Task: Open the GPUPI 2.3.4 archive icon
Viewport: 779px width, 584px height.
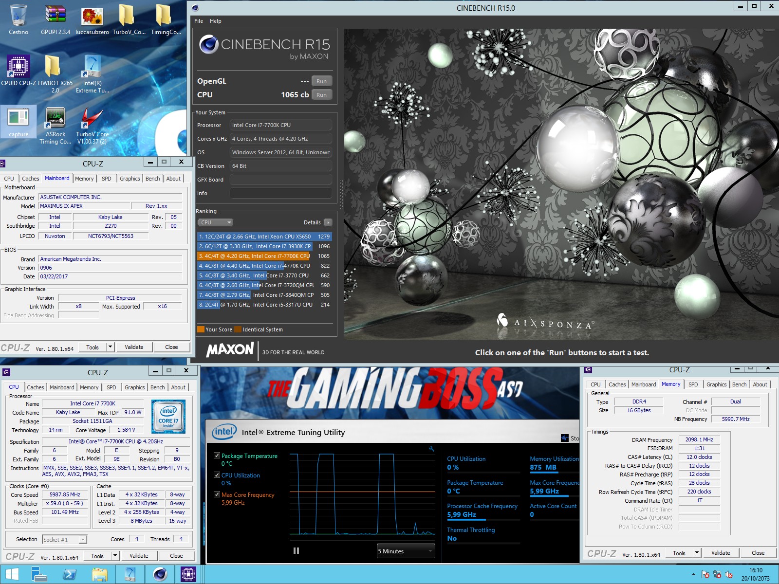Action: 55,19
